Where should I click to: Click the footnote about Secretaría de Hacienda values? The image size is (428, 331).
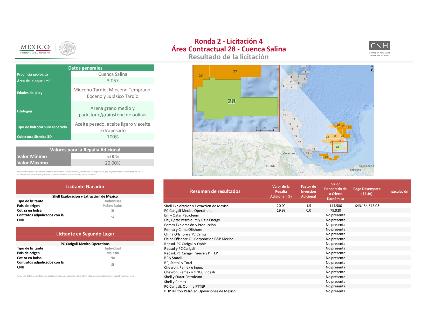[80, 173]
